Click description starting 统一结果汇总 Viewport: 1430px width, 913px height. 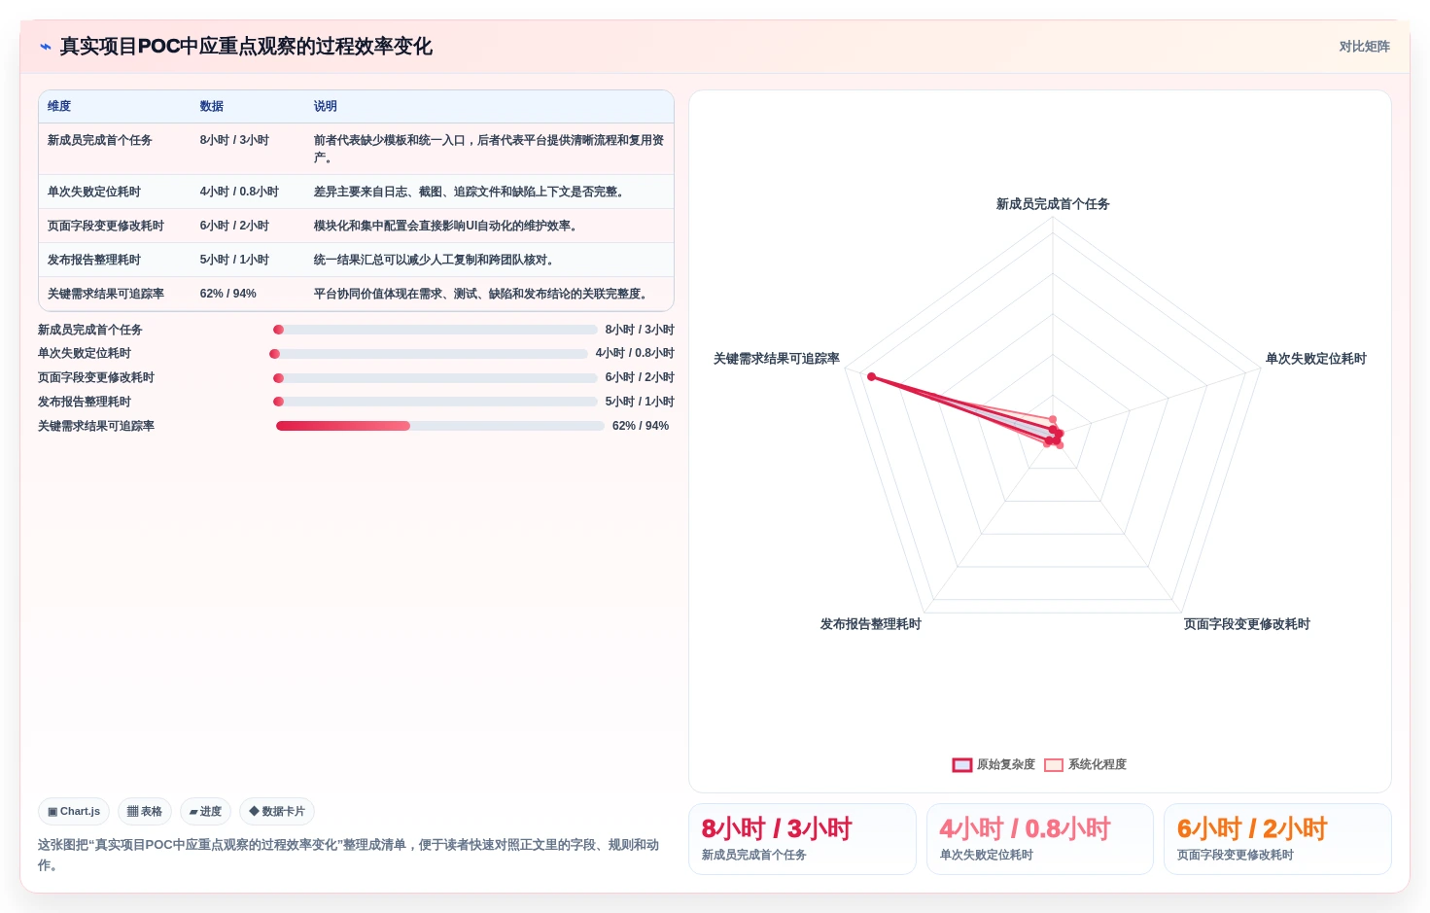pyautogui.click(x=436, y=260)
